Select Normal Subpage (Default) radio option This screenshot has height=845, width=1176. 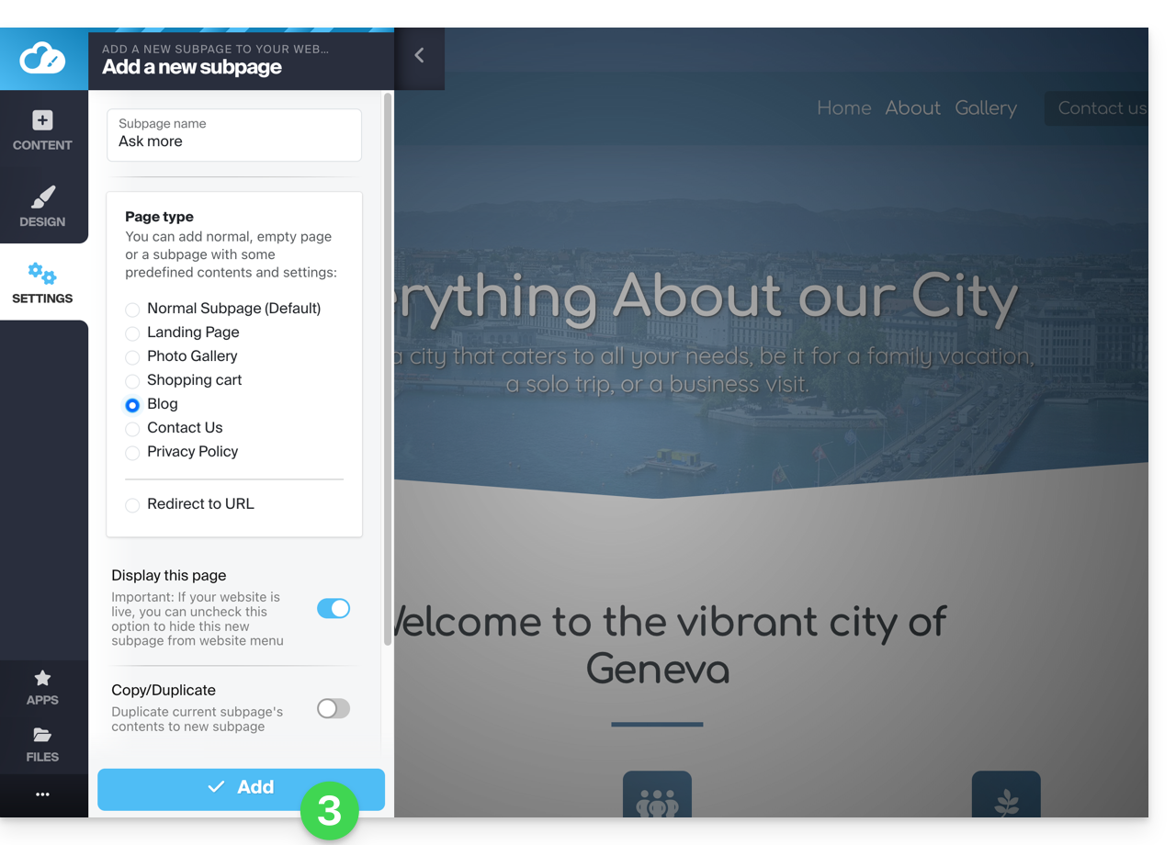pos(132,310)
